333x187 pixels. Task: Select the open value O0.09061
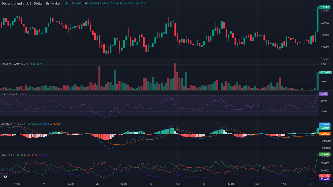[78, 4]
